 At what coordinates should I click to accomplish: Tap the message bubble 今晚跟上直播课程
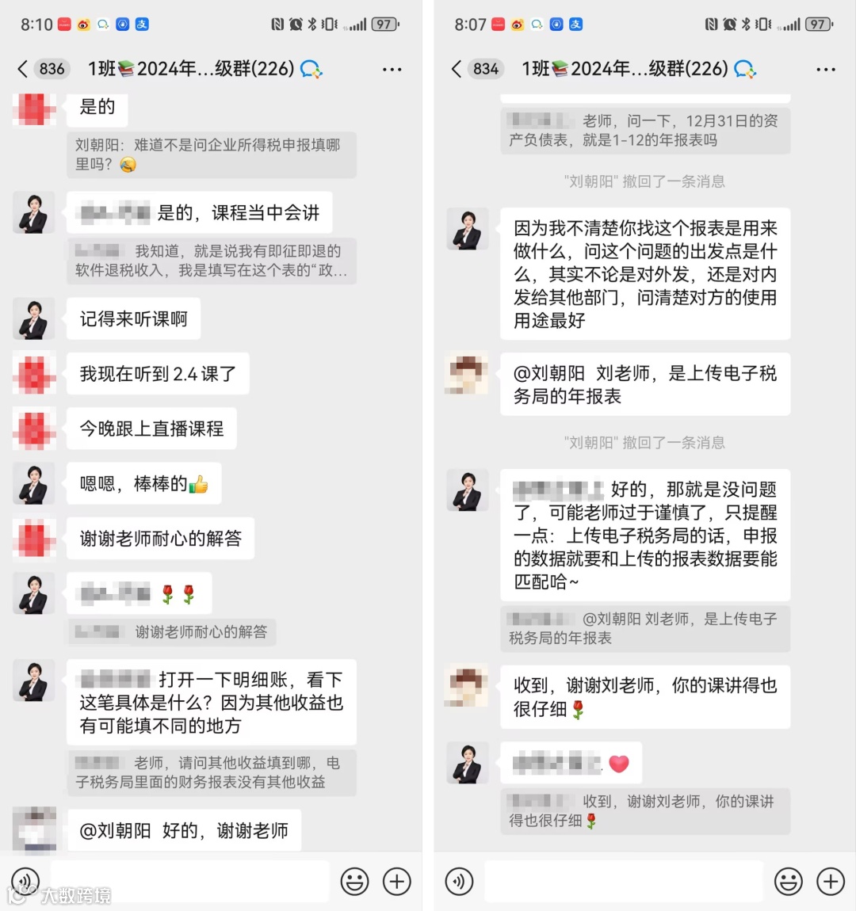point(151,429)
